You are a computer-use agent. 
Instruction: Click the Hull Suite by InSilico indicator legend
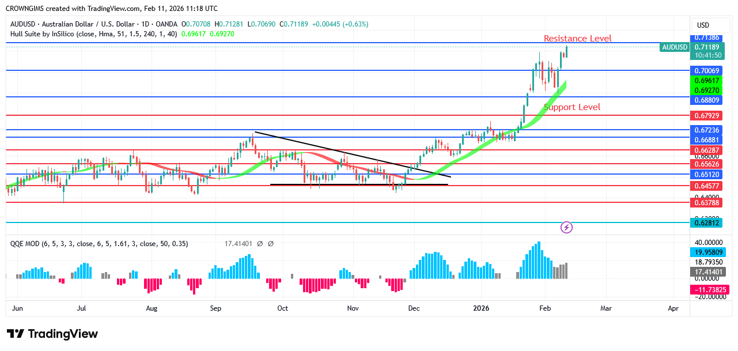pos(94,34)
